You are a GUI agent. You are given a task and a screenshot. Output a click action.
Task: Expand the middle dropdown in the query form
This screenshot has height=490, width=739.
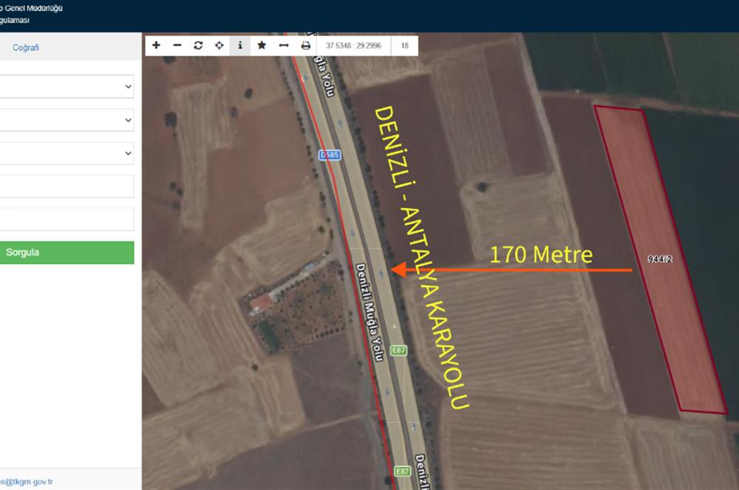(x=66, y=120)
